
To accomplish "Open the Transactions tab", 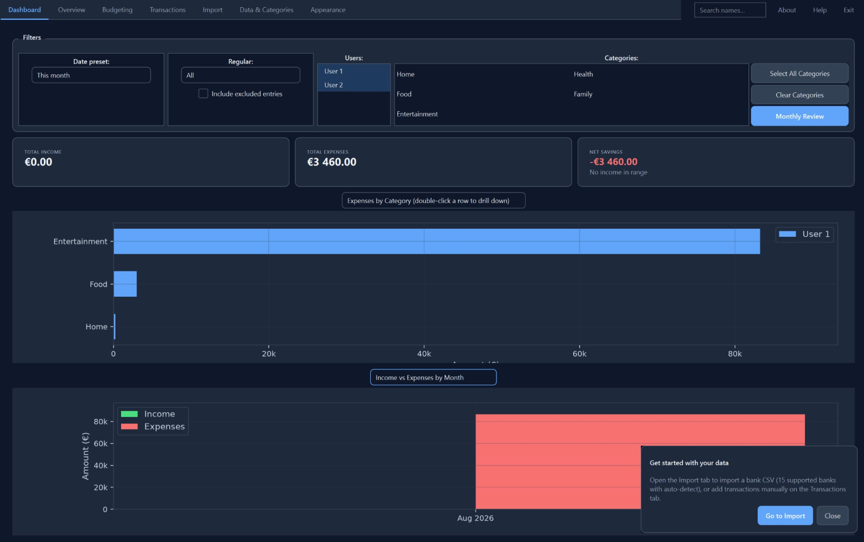I will 167,10.
